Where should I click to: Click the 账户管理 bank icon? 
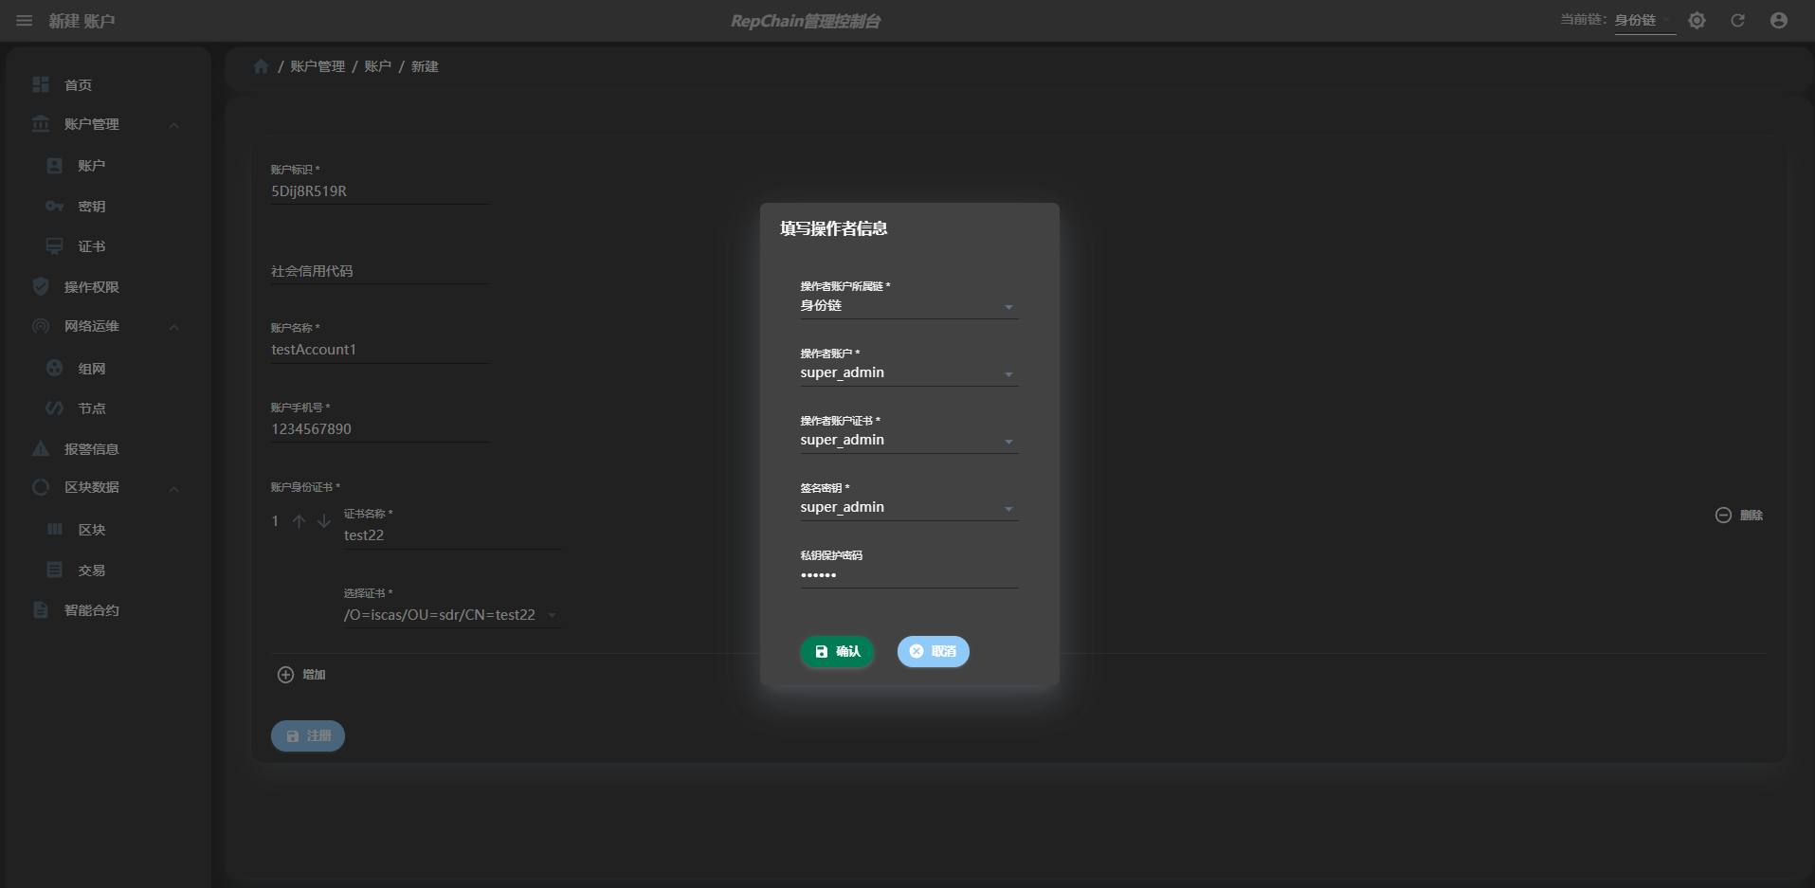click(x=41, y=124)
